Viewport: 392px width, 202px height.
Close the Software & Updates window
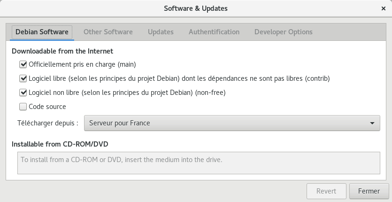pos(384,8)
